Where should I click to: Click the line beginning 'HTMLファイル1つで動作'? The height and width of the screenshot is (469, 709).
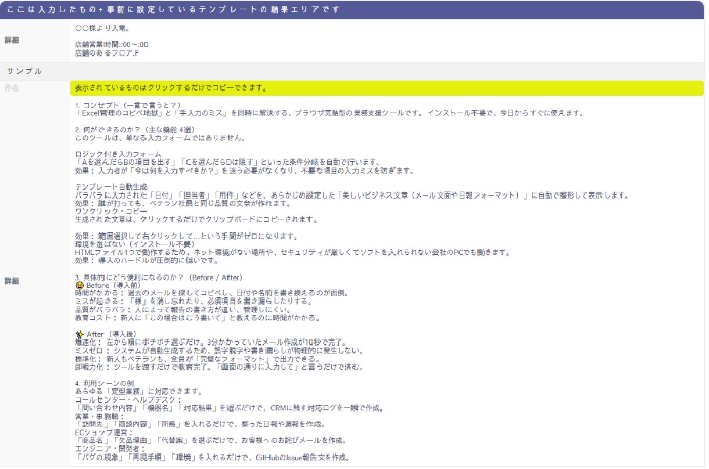click(293, 252)
